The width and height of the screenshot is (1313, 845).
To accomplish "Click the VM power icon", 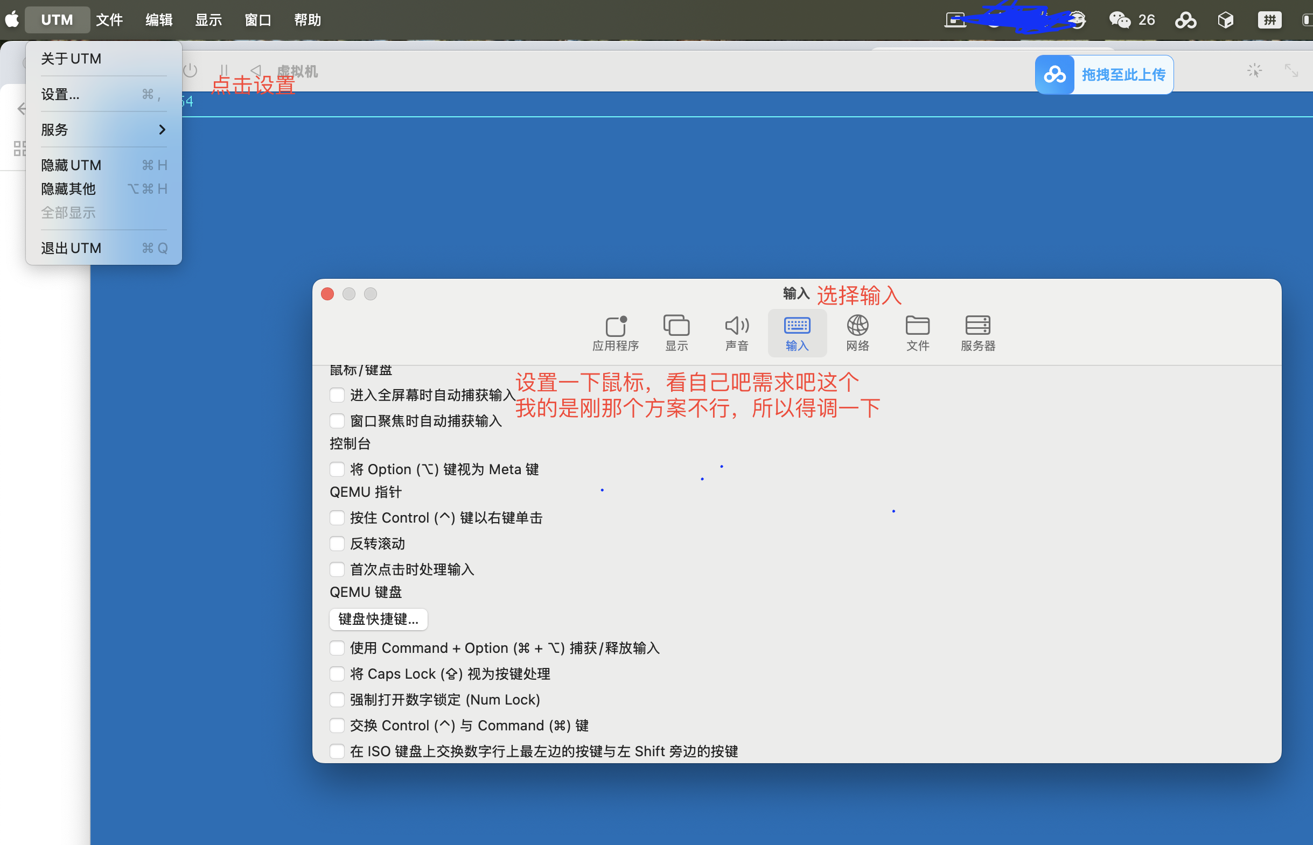I will (190, 71).
